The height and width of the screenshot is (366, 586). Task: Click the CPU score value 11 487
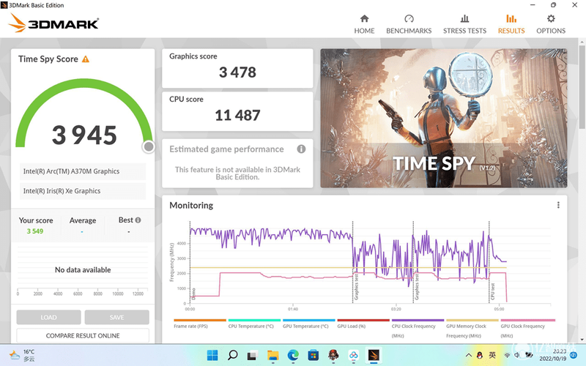pos(237,116)
